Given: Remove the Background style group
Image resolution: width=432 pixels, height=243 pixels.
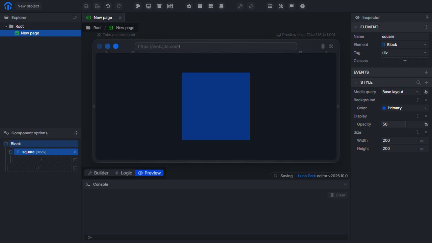Looking at the screenshot, I should click(x=426, y=100).
